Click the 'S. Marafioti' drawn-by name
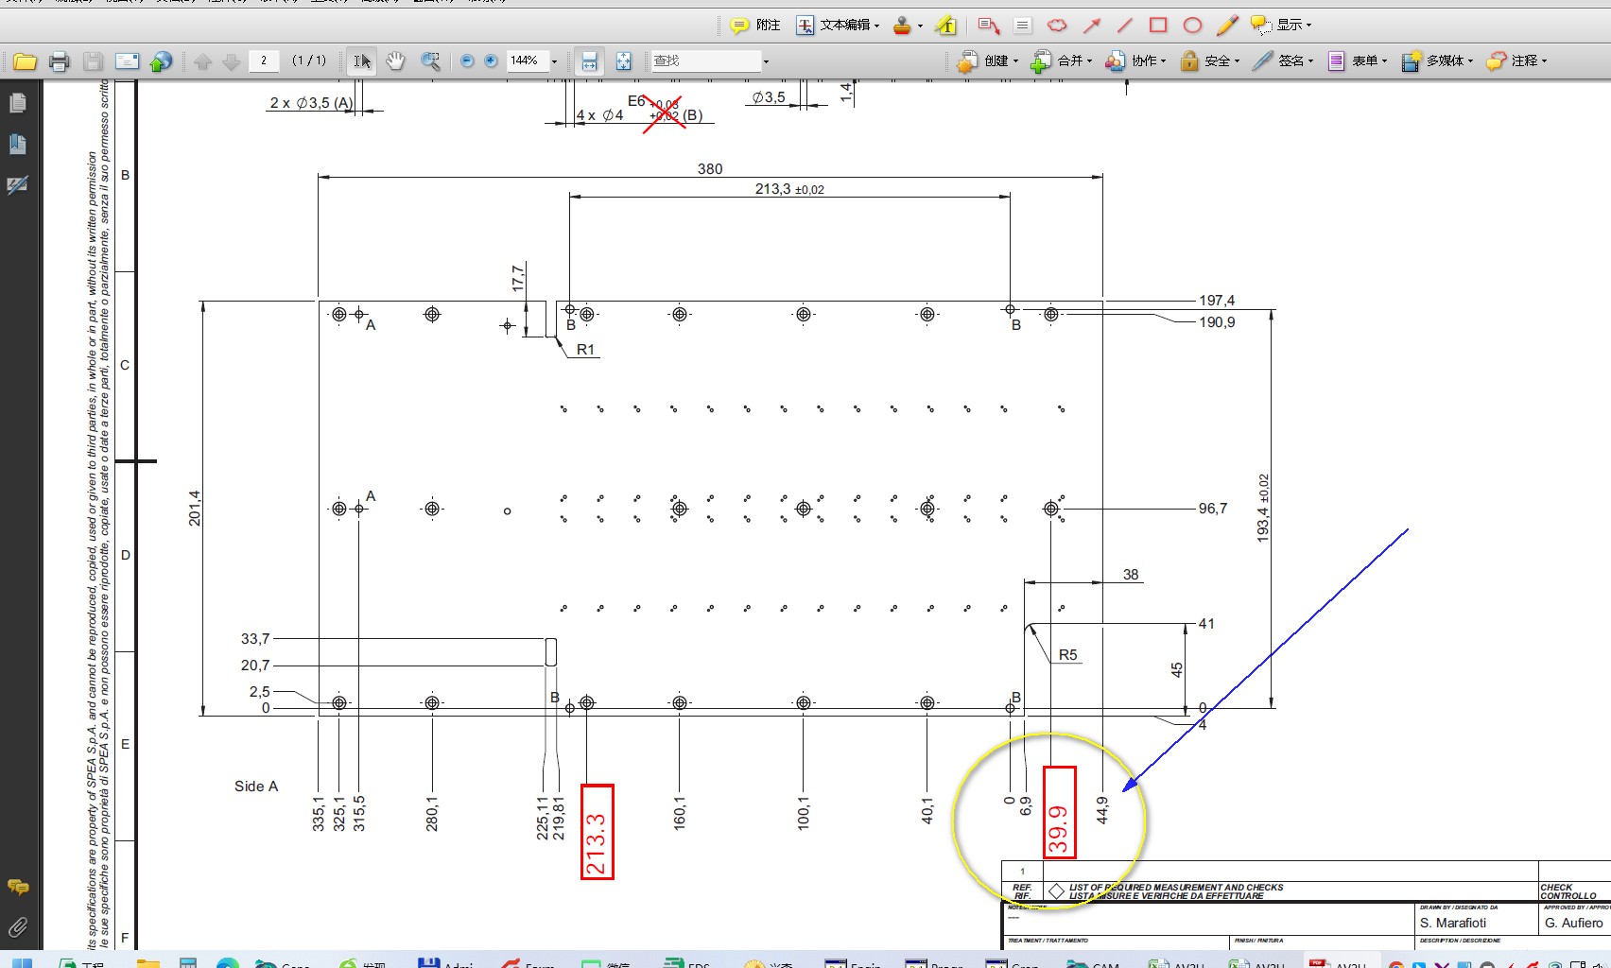This screenshot has width=1611, height=968. click(1452, 923)
